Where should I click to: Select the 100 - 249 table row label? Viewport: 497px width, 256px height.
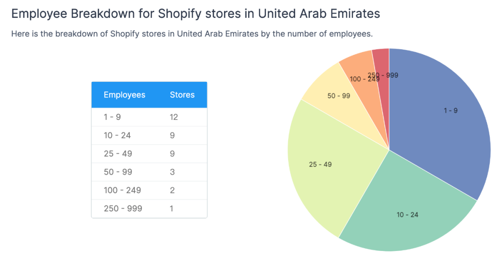coord(122,190)
